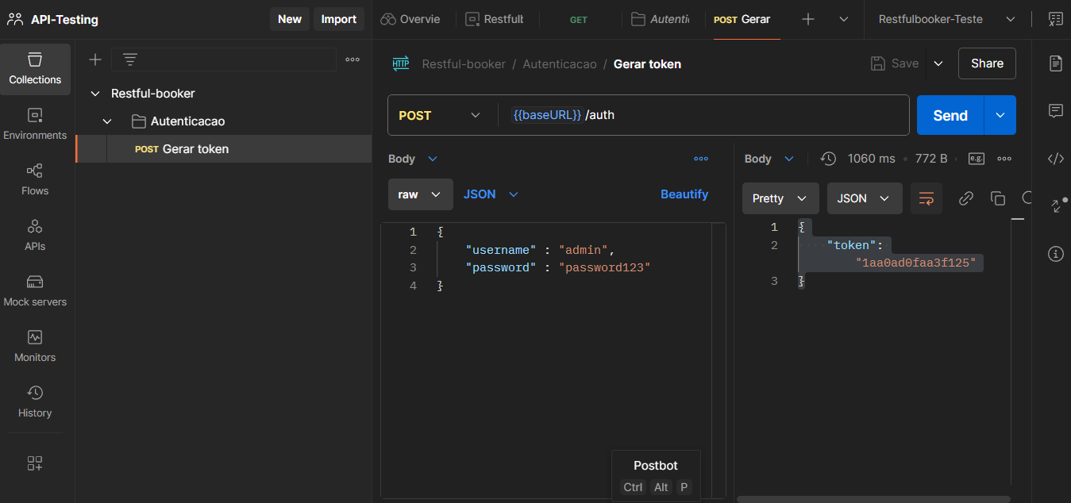Open Flows from the sidebar
1071x503 pixels.
click(35, 179)
